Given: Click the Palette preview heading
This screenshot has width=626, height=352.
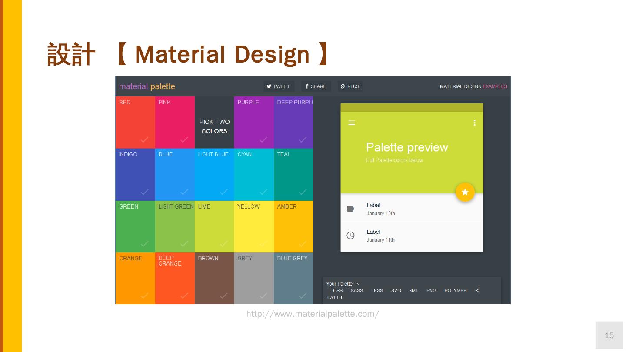Looking at the screenshot, I should [x=407, y=147].
